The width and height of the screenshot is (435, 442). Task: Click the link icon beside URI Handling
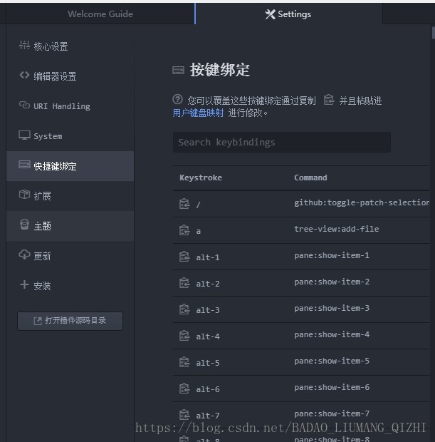24,105
